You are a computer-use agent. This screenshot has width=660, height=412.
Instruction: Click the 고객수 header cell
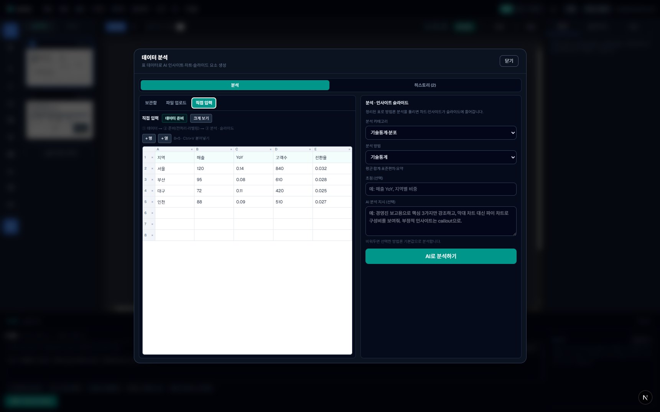[293, 158]
